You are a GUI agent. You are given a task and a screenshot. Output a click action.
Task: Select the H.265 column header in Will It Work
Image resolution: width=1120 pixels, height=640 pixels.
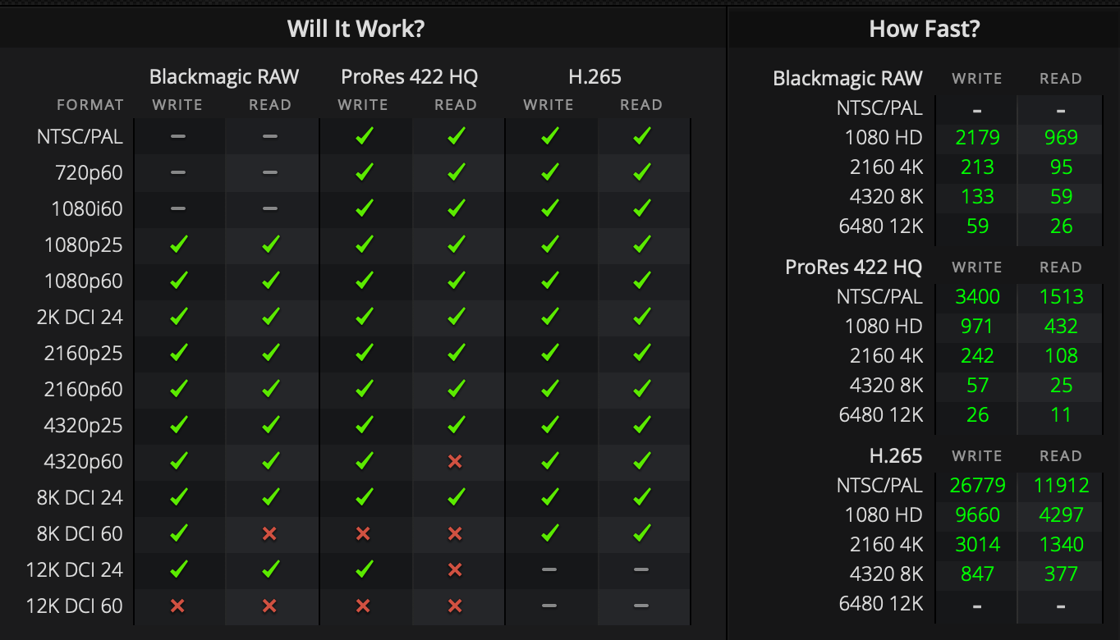595,77
